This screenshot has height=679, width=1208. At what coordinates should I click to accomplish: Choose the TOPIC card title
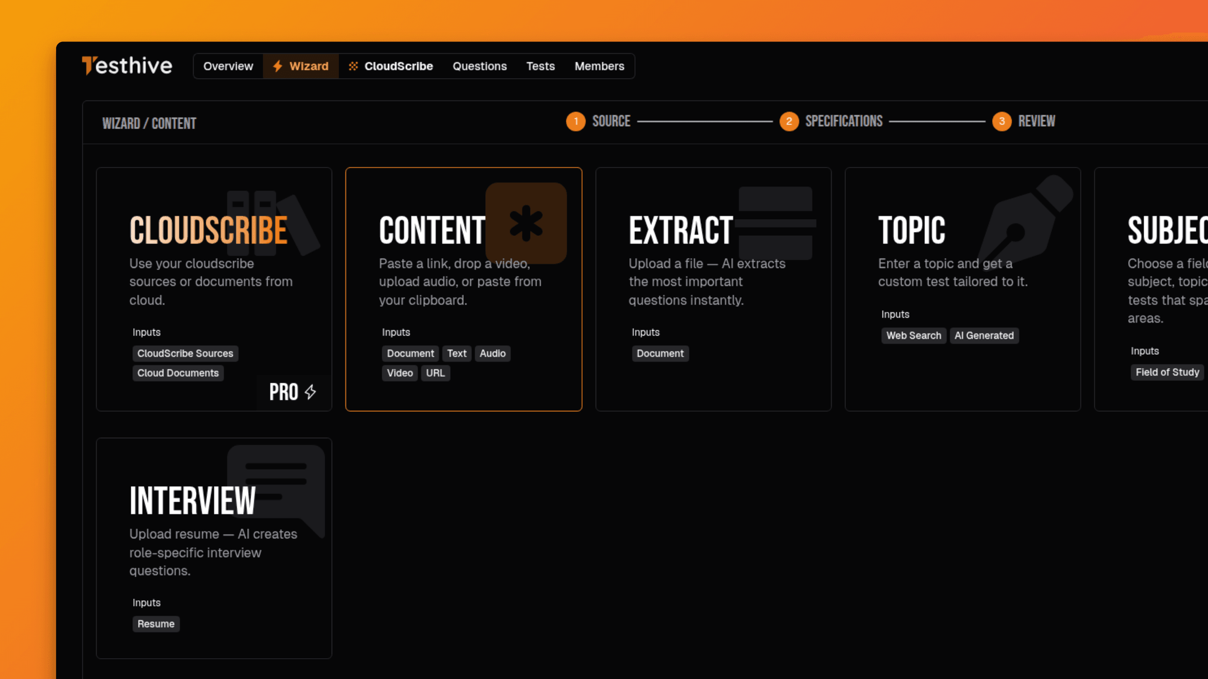912,230
